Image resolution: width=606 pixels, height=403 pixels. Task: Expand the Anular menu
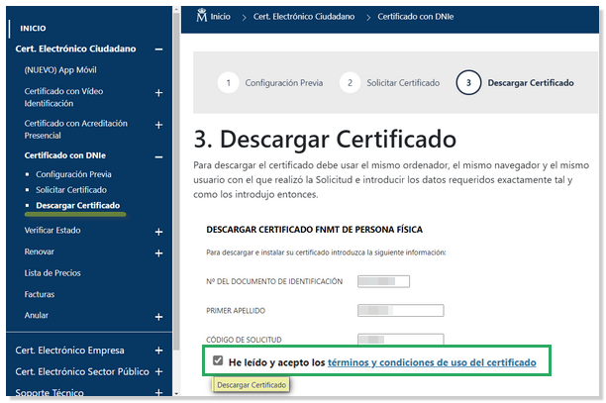158,316
